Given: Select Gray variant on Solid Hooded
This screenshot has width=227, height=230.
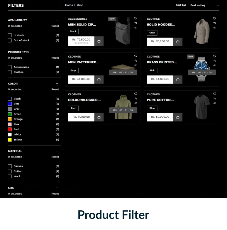Looking at the screenshot, I should (152, 33).
